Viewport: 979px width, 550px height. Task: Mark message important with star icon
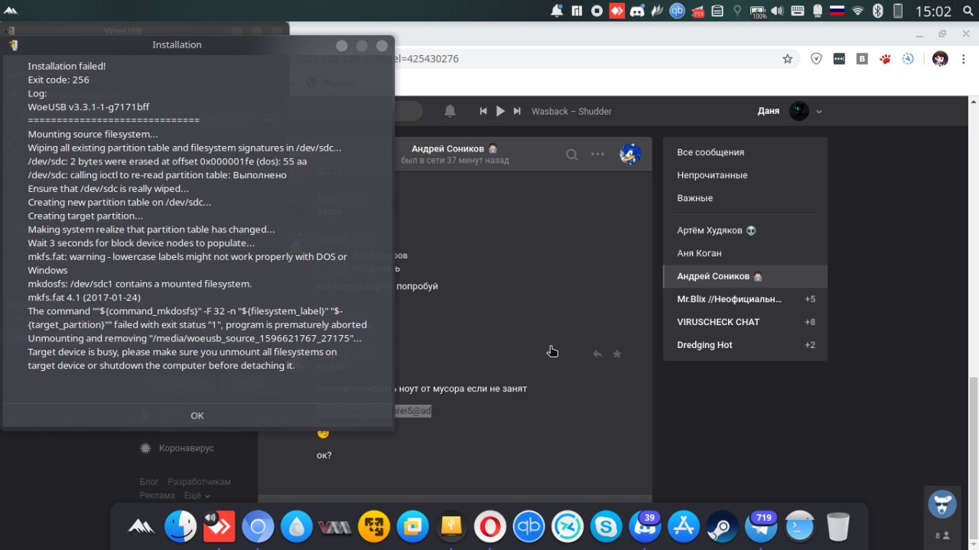tap(617, 354)
